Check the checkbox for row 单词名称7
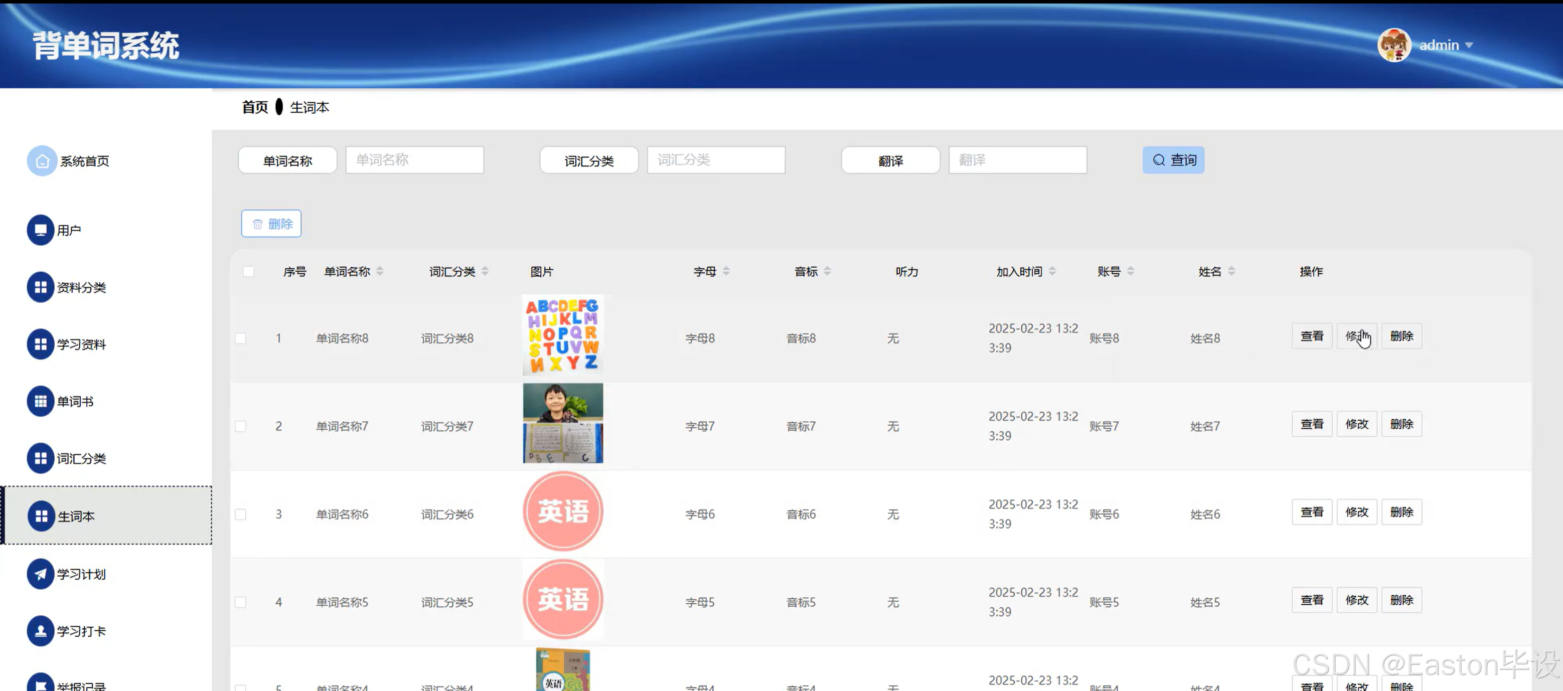This screenshot has height=691, width=1563. (240, 426)
